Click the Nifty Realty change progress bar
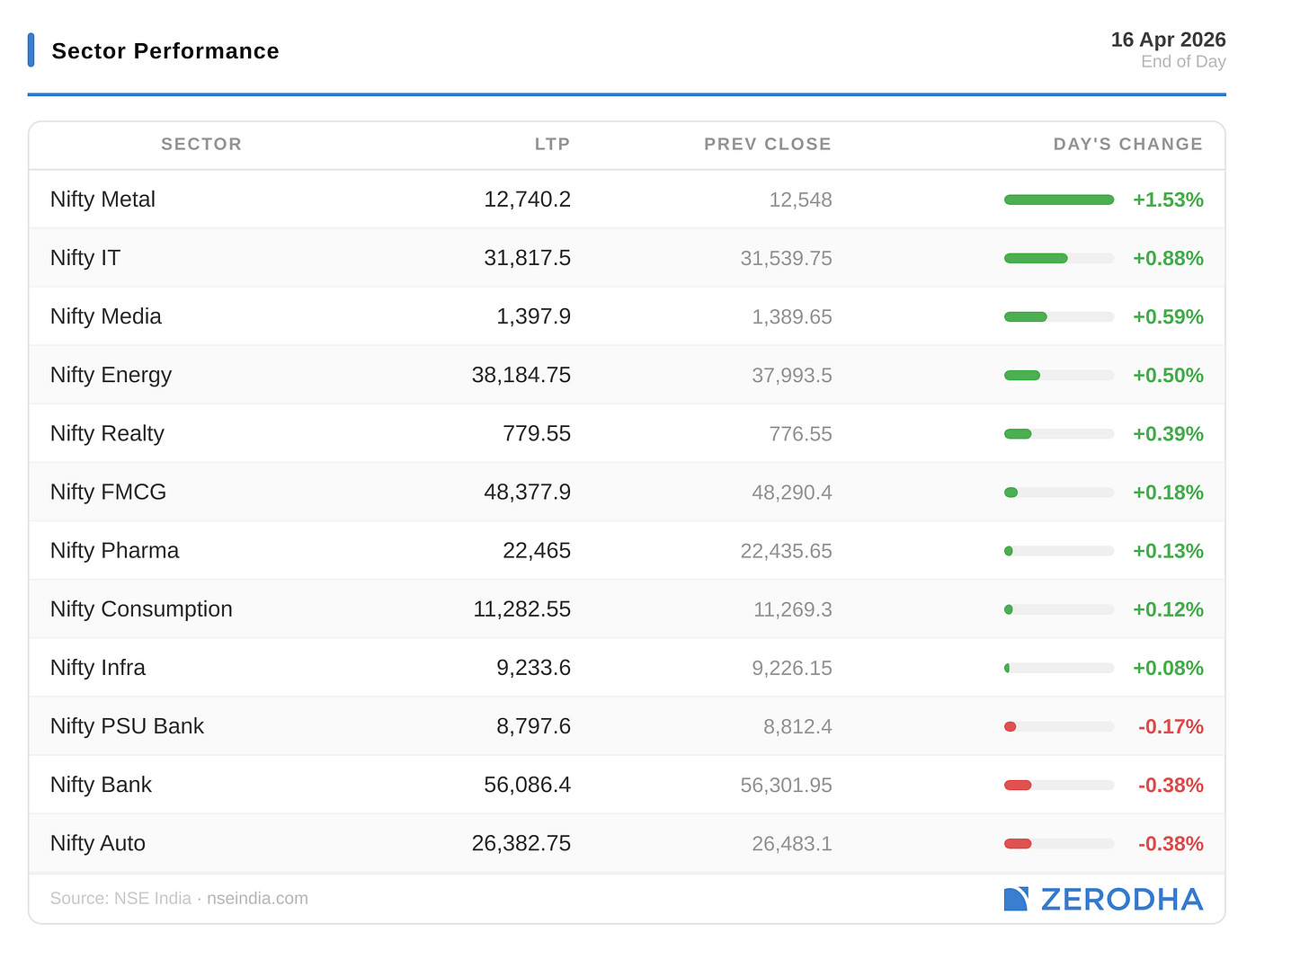Screen dimensions: 1309x959 click(x=1059, y=433)
